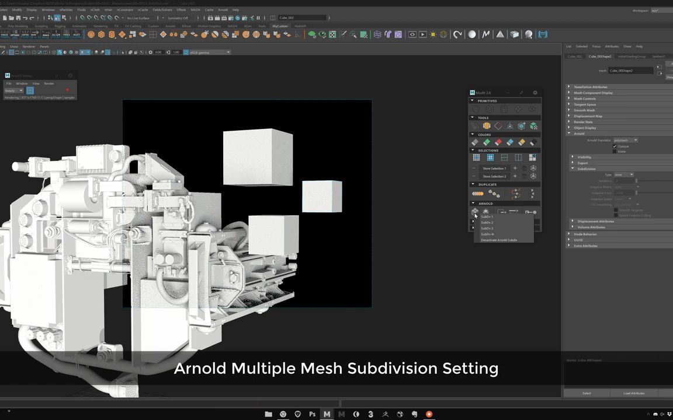The width and height of the screenshot is (673, 420).
Task: Click the white sphere icon on shelf
Action: click(x=472, y=34)
